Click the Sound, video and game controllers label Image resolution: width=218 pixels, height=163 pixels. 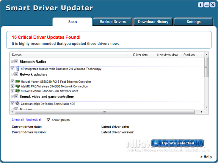coord(47,97)
